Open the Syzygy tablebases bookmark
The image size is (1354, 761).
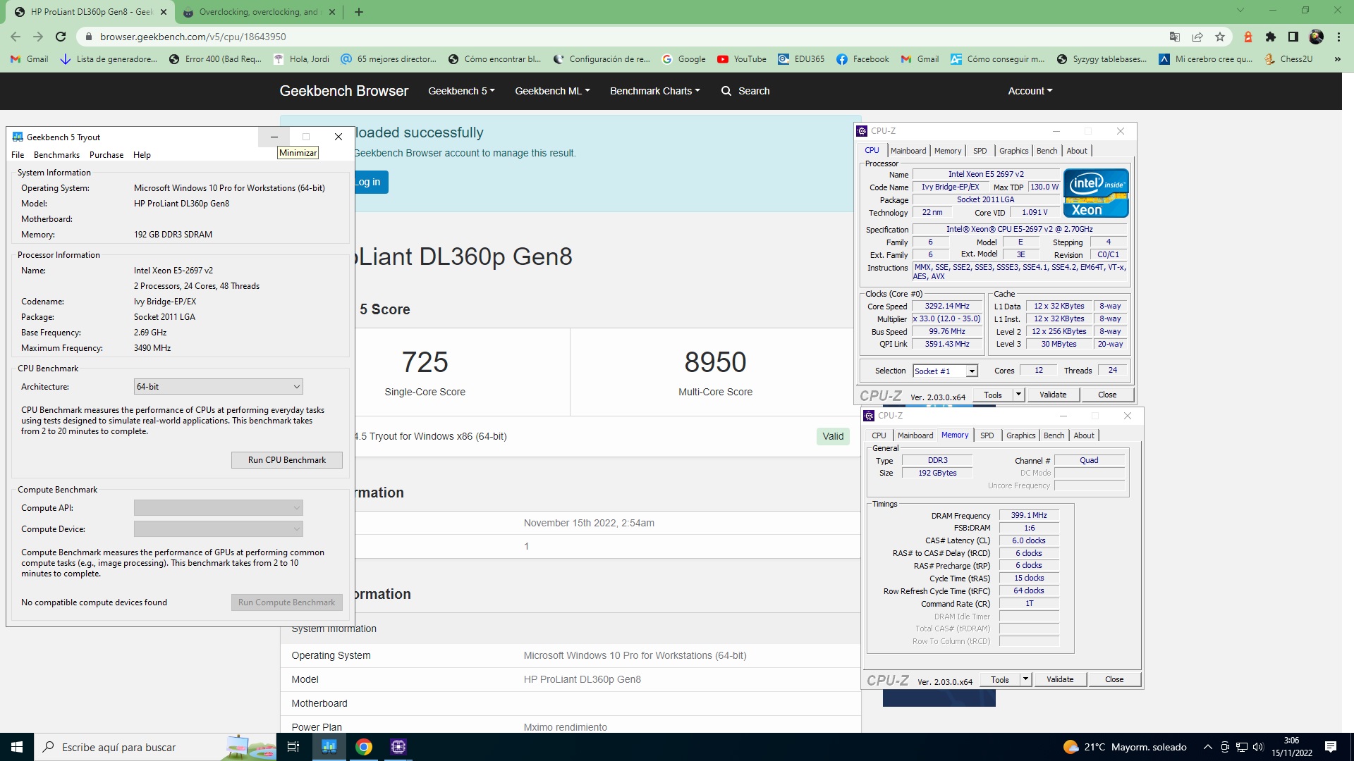(x=1101, y=59)
